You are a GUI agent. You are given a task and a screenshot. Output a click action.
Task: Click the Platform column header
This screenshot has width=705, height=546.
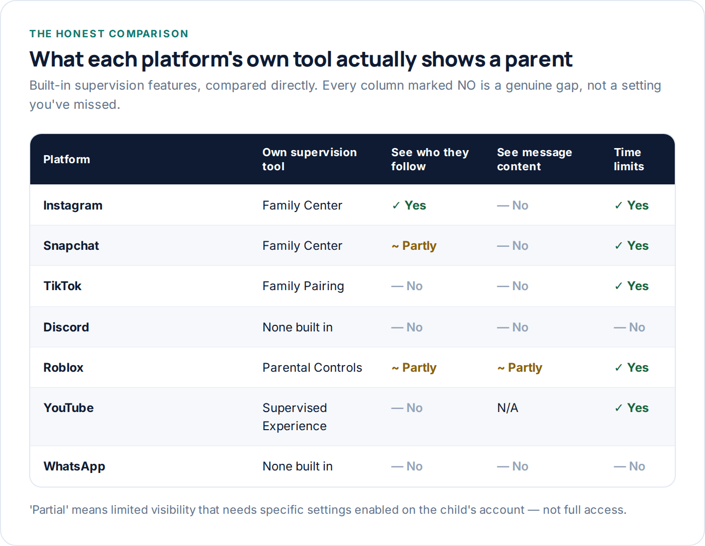click(66, 159)
